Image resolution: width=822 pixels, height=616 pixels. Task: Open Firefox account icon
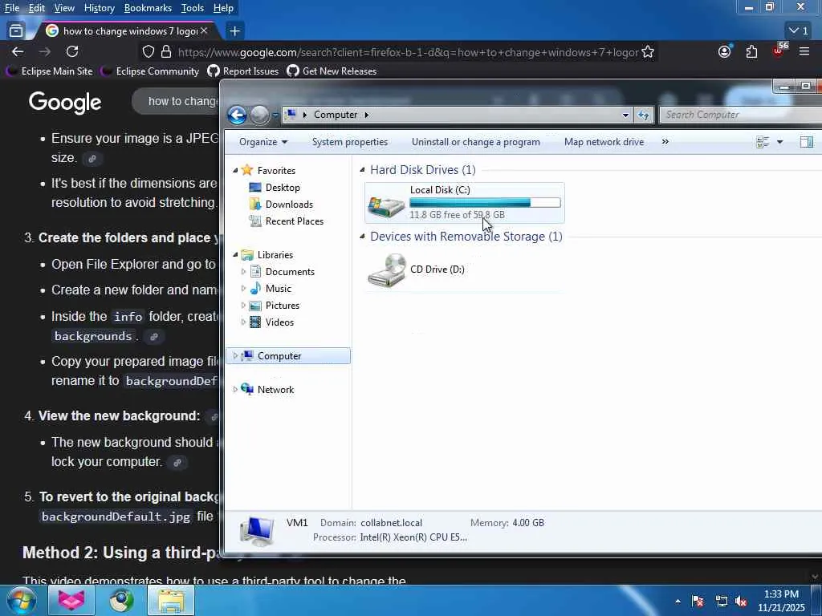click(x=725, y=51)
